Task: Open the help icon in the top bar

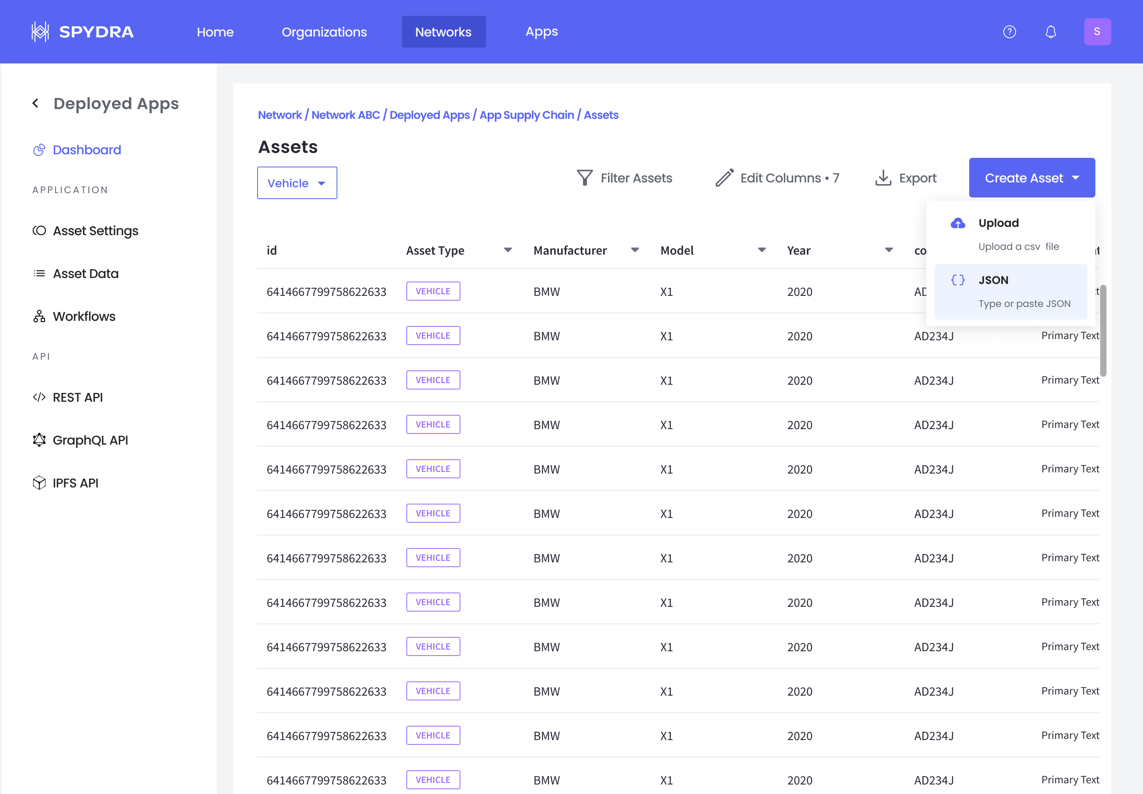Action: point(1010,31)
